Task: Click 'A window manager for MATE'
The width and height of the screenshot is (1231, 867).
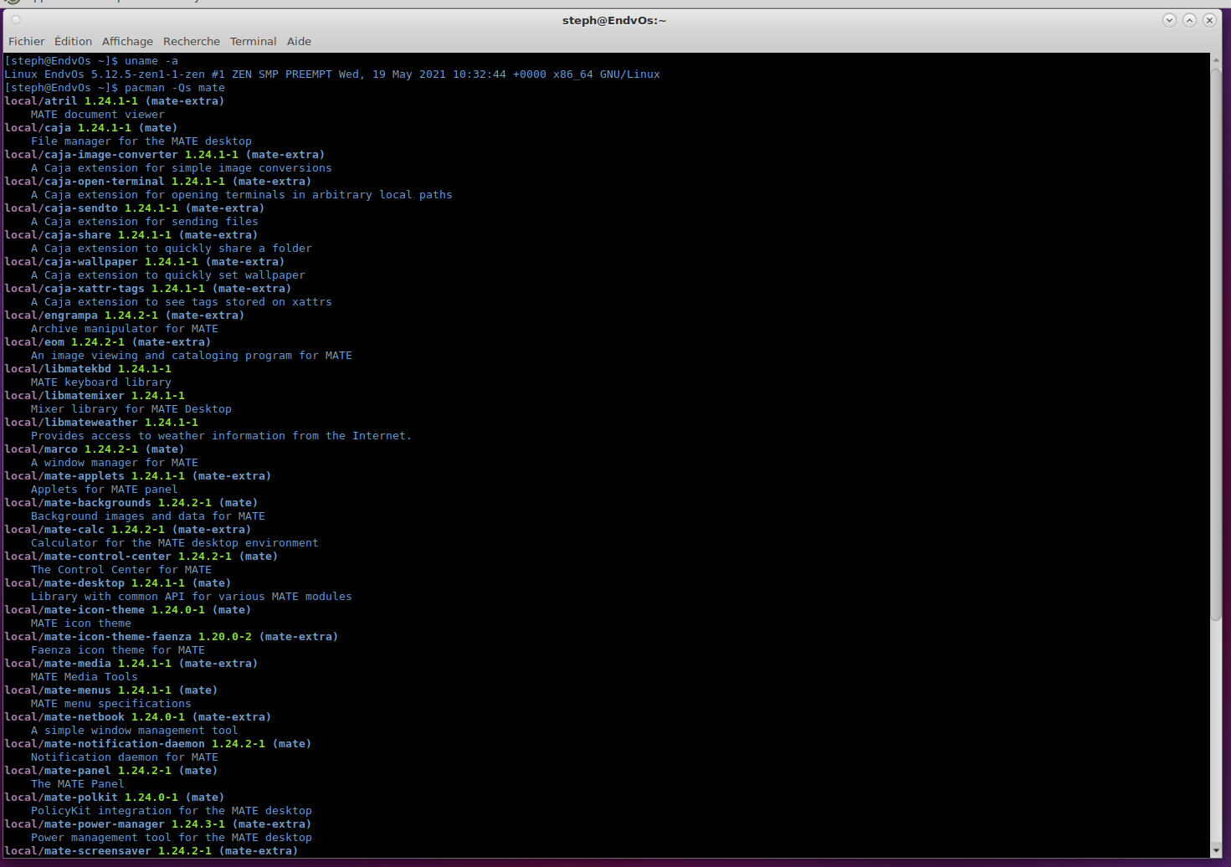Action: [115, 463]
